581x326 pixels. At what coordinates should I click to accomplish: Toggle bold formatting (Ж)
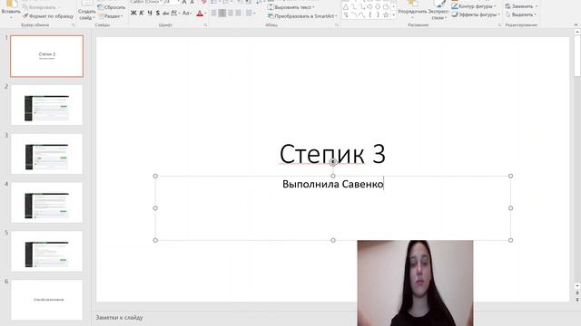pyautogui.click(x=133, y=14)
